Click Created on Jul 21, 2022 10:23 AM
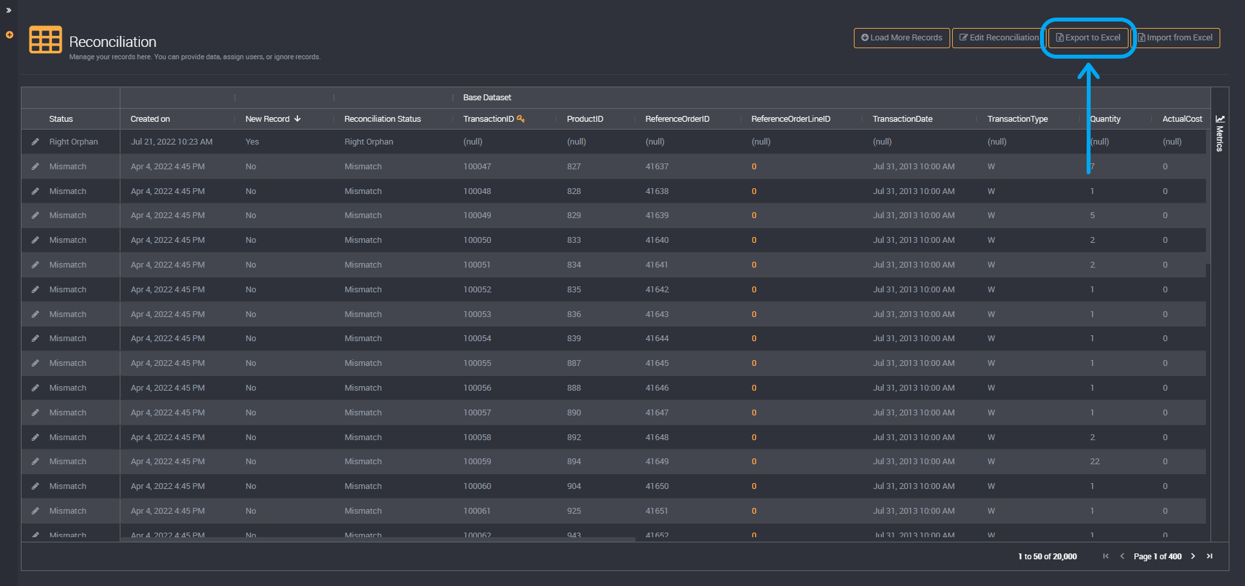This screenshot has height=586, width=1245. point(172,142)
